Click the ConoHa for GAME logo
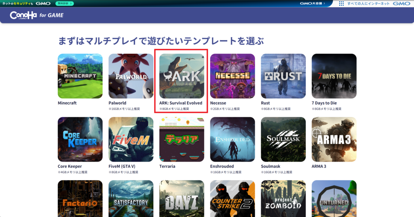414x217 pixels. click(37, 15)
